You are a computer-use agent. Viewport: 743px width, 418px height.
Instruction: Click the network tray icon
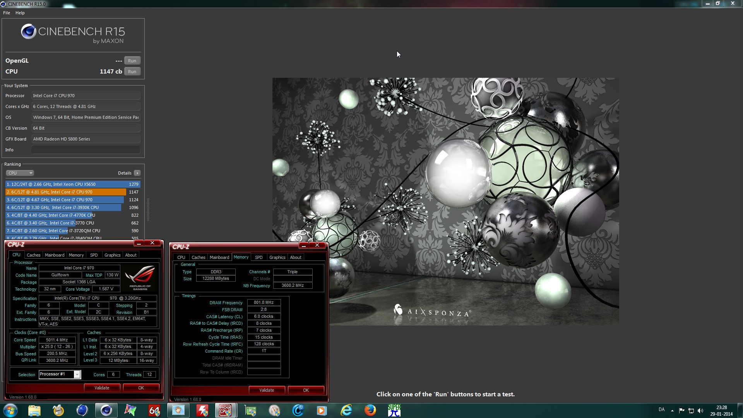pos(691,410)
